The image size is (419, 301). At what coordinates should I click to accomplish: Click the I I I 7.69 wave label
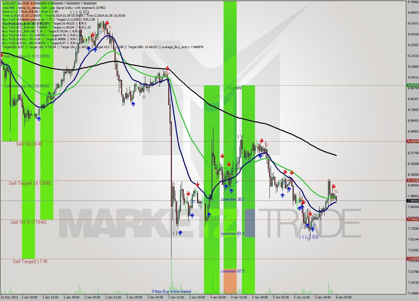coord(309,237)
